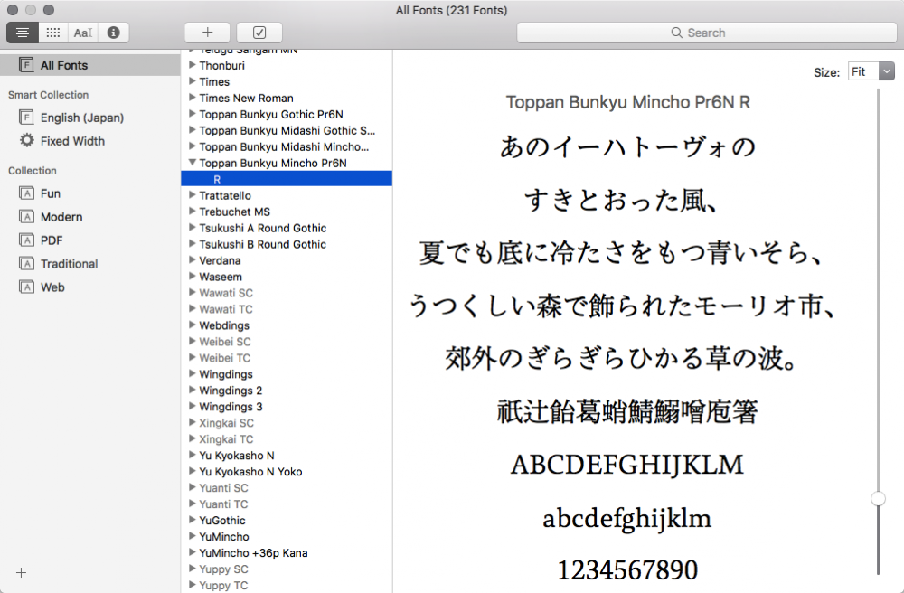This screenshot has height=593, width=904.
Task: Click the preview size slider handle
Action: tap(878, 498)
